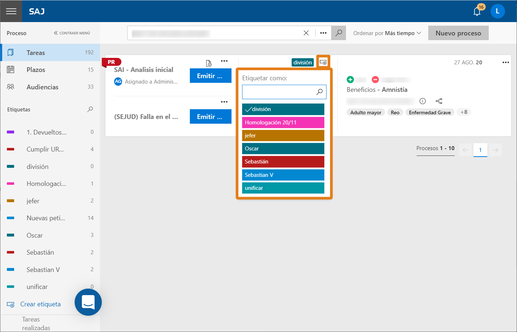Screen dimensions: 517x332
Task: Click the magnifier search button beside search box
Action: click(x=338, y=33)
